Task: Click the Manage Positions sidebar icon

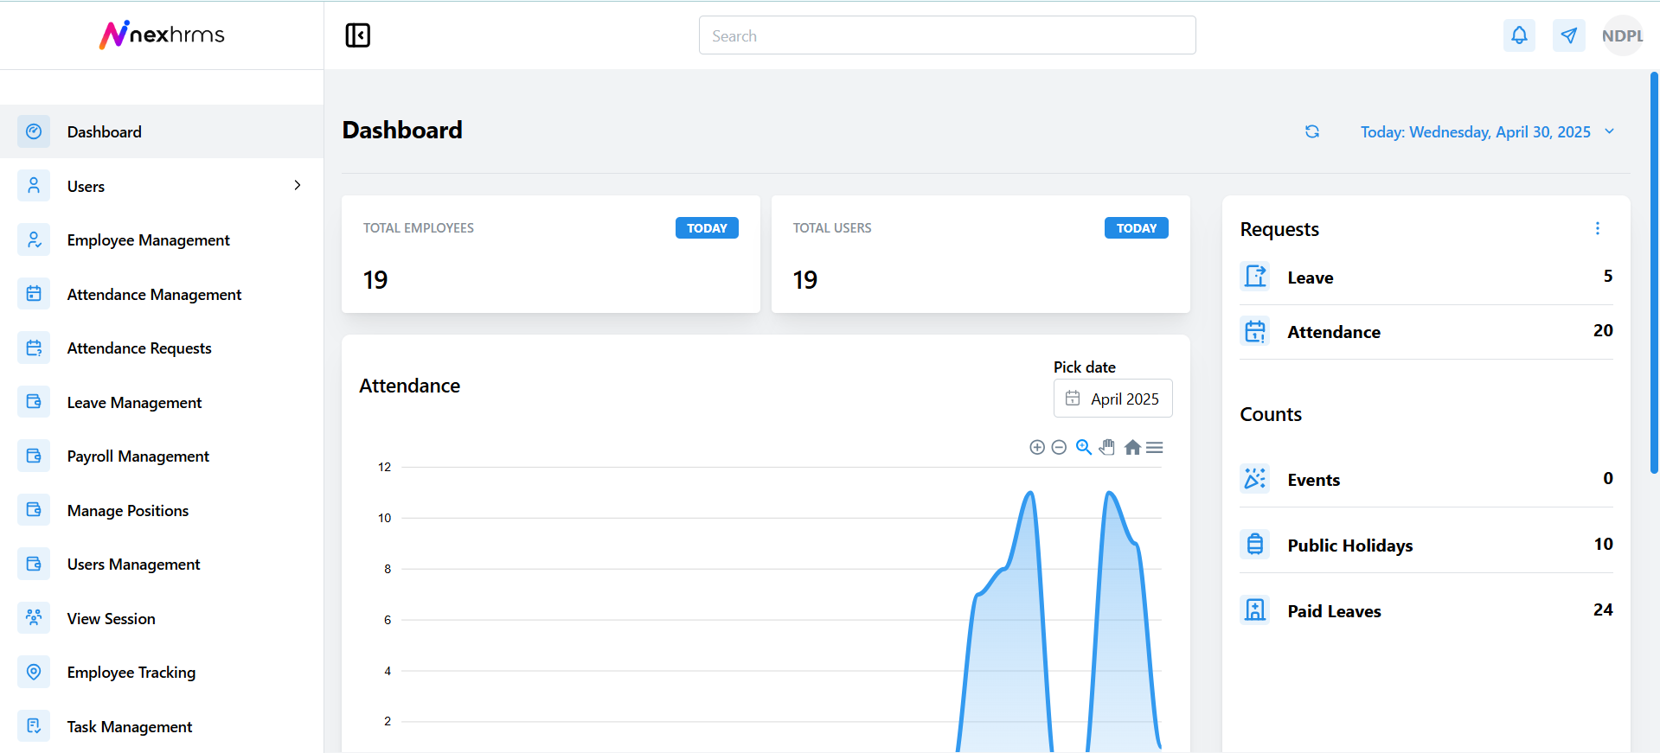Action: click(34, 510)
